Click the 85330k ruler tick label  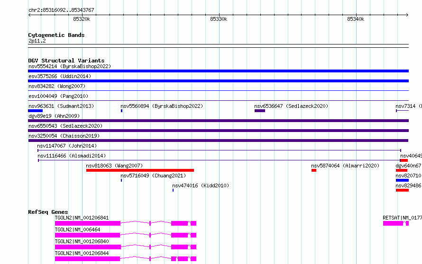coord(219,19)
